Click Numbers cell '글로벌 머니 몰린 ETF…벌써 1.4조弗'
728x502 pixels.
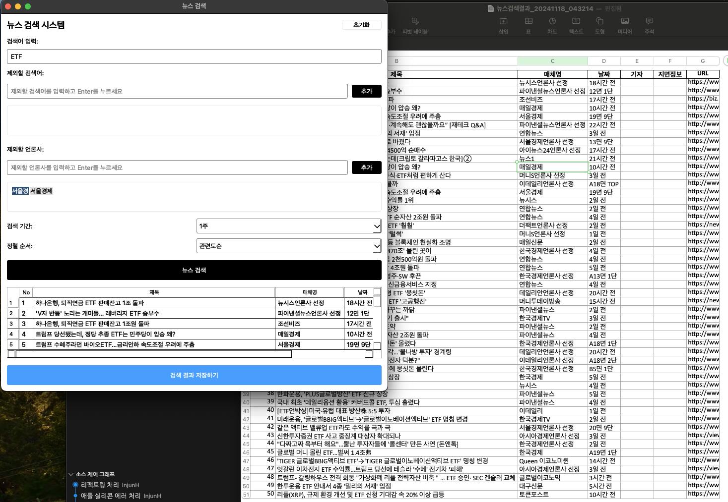(x=397, y=452)
